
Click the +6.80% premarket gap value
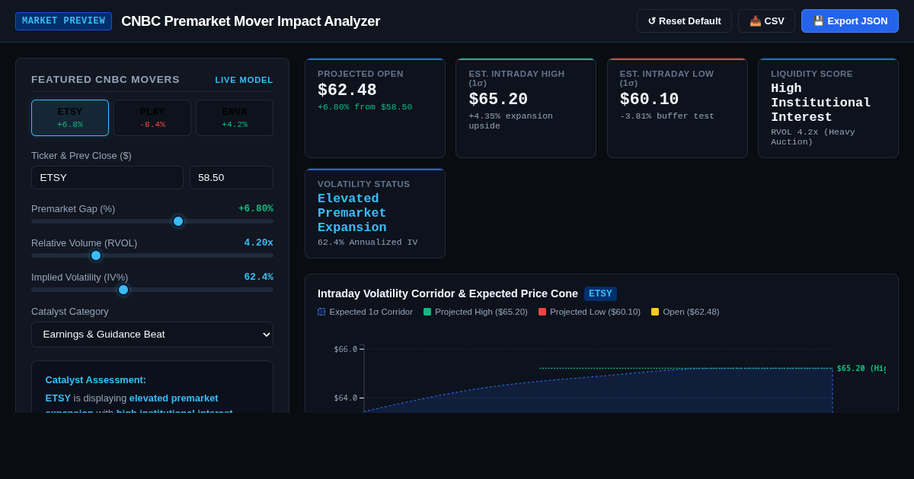tap(256, 208)
